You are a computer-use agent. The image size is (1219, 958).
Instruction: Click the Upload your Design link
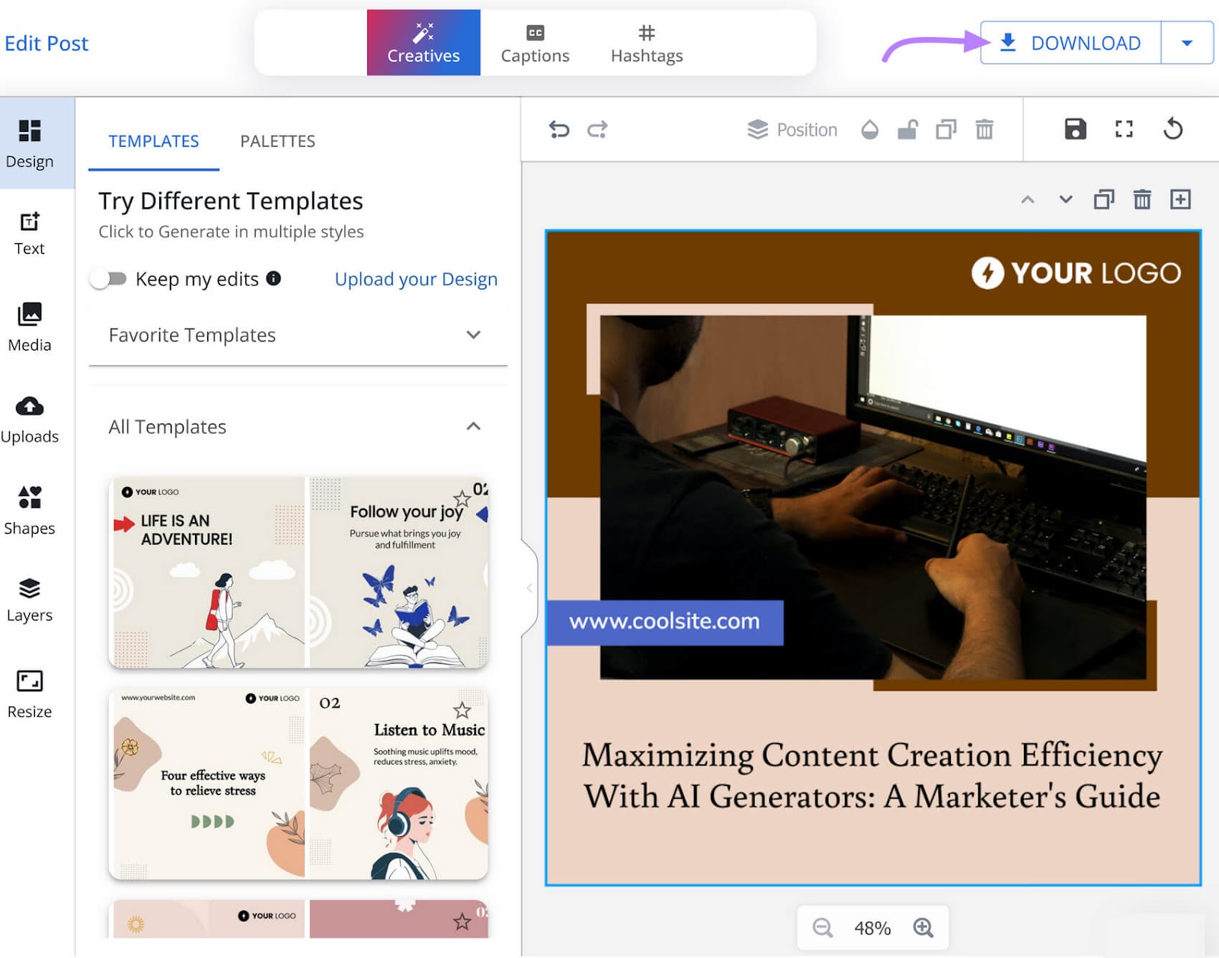(415, 279)
